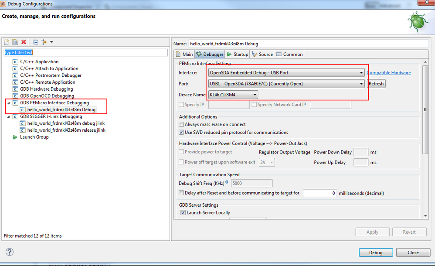The height and width of the screenshot is (266, 435).
Task: Open the Regulator Output Voltage 2V dropdown
Action: (x=267, y=162)
